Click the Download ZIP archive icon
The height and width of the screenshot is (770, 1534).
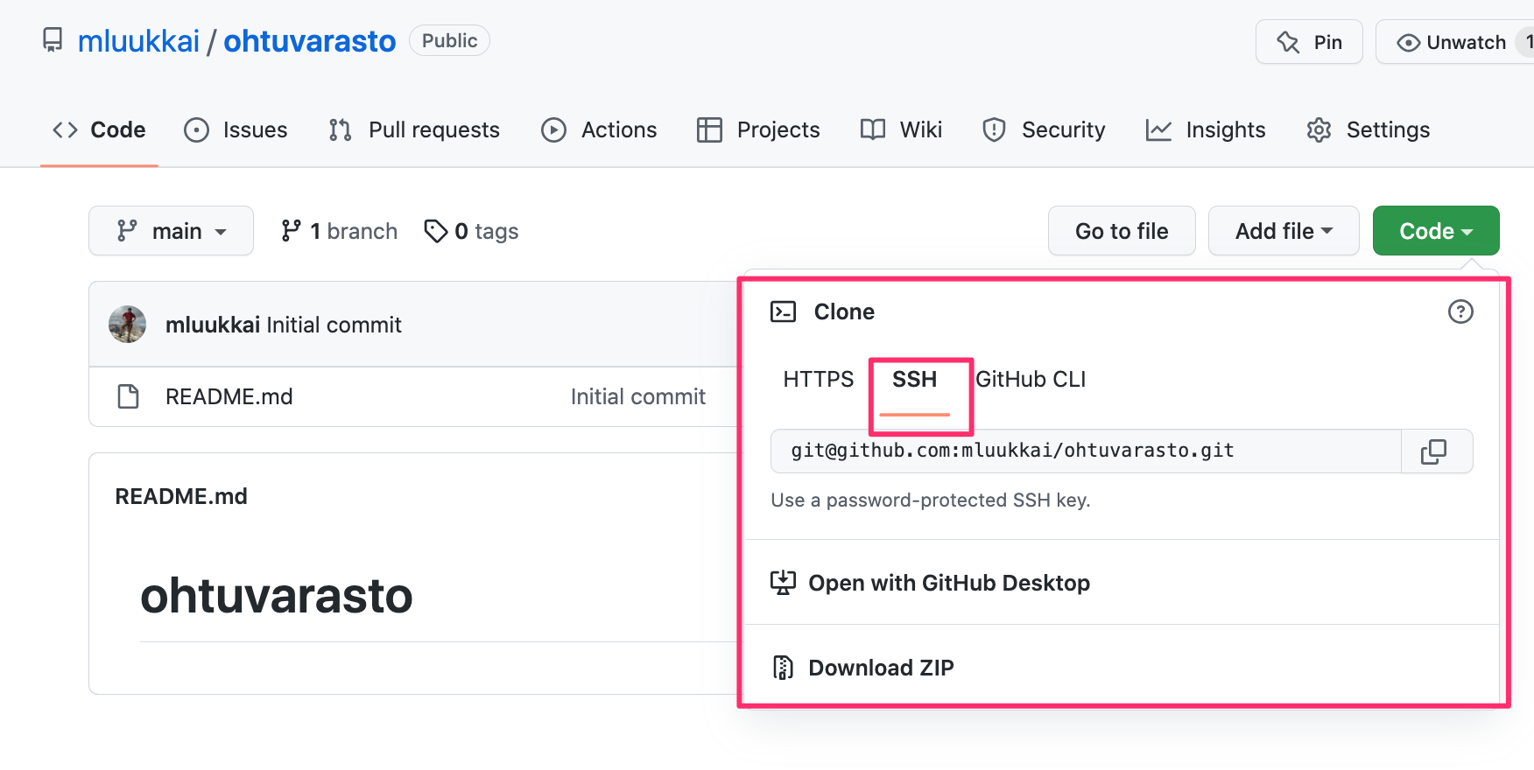783,668
